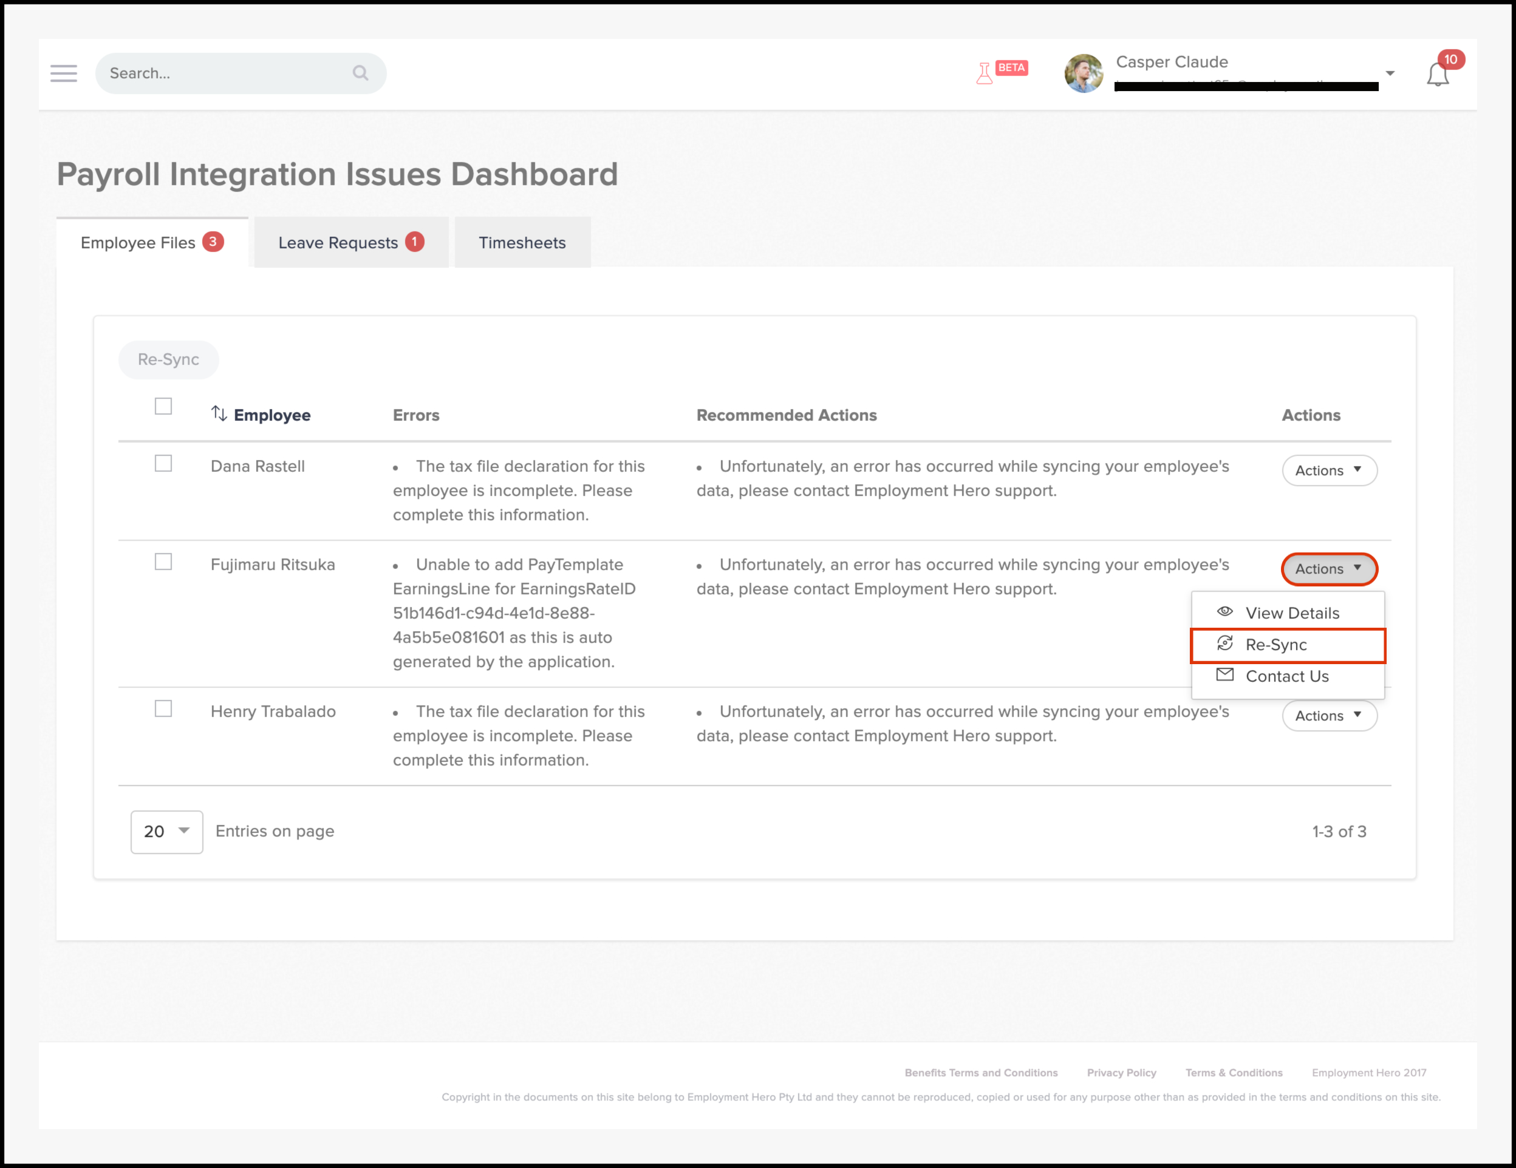Click the Re-Sync circular arrows icon
This screenshot has height=1168, width=1516.
1225,643
